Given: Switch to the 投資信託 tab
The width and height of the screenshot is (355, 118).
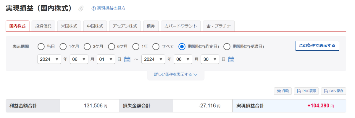Looking at the screenshot, I should pos(43,26).
